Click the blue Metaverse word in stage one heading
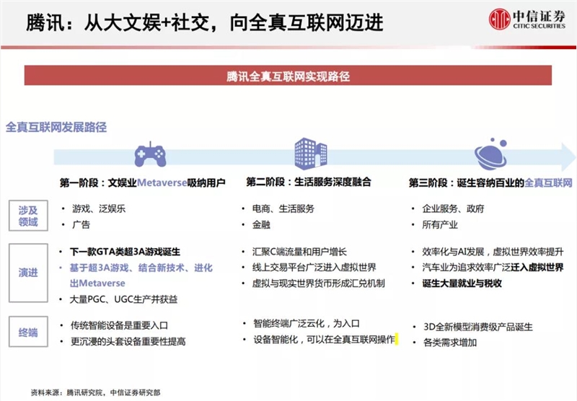Viewport: 577px width, 401px height. (159, 182)
